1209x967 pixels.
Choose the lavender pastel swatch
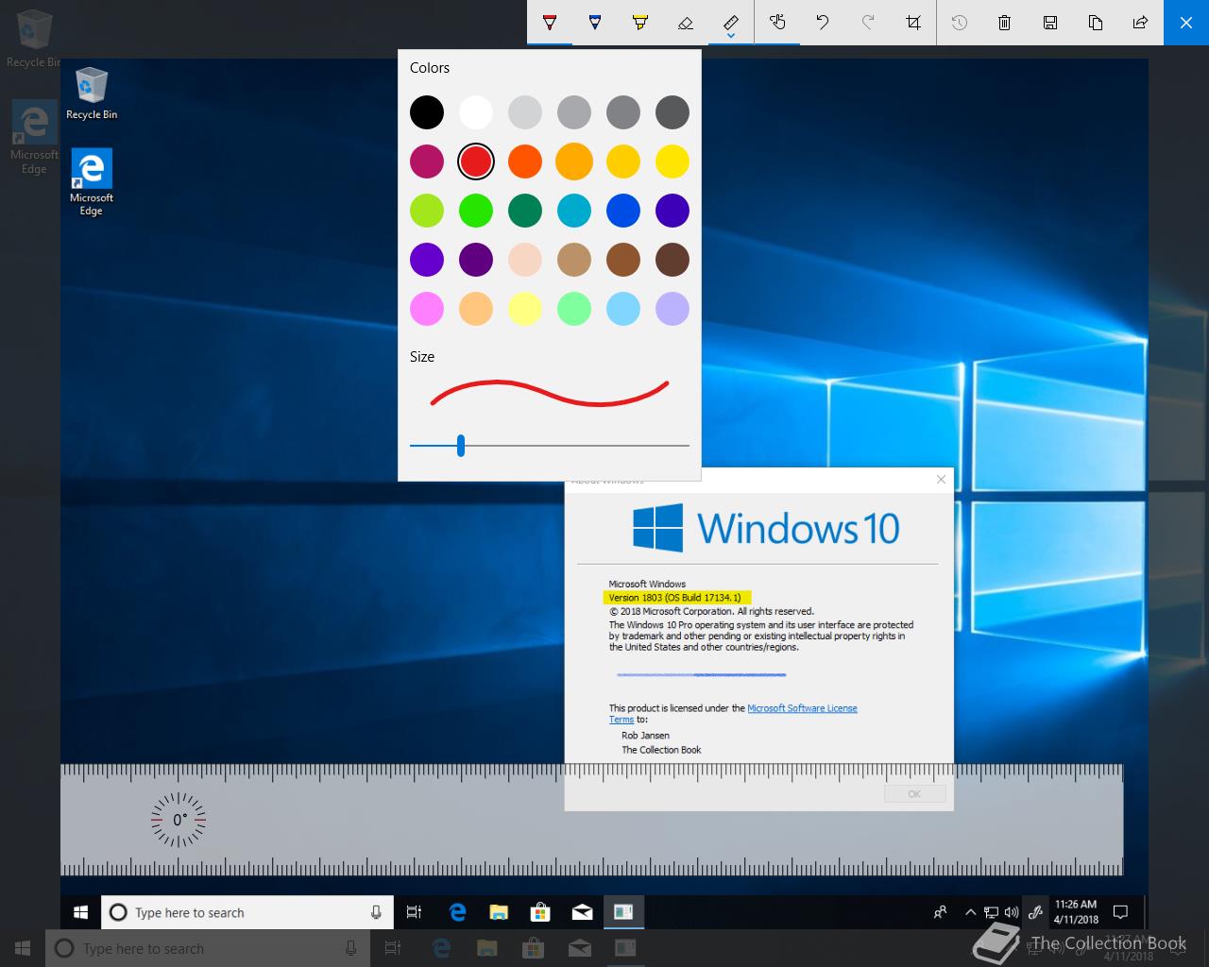pyautogui.click(x=673, y=309)
